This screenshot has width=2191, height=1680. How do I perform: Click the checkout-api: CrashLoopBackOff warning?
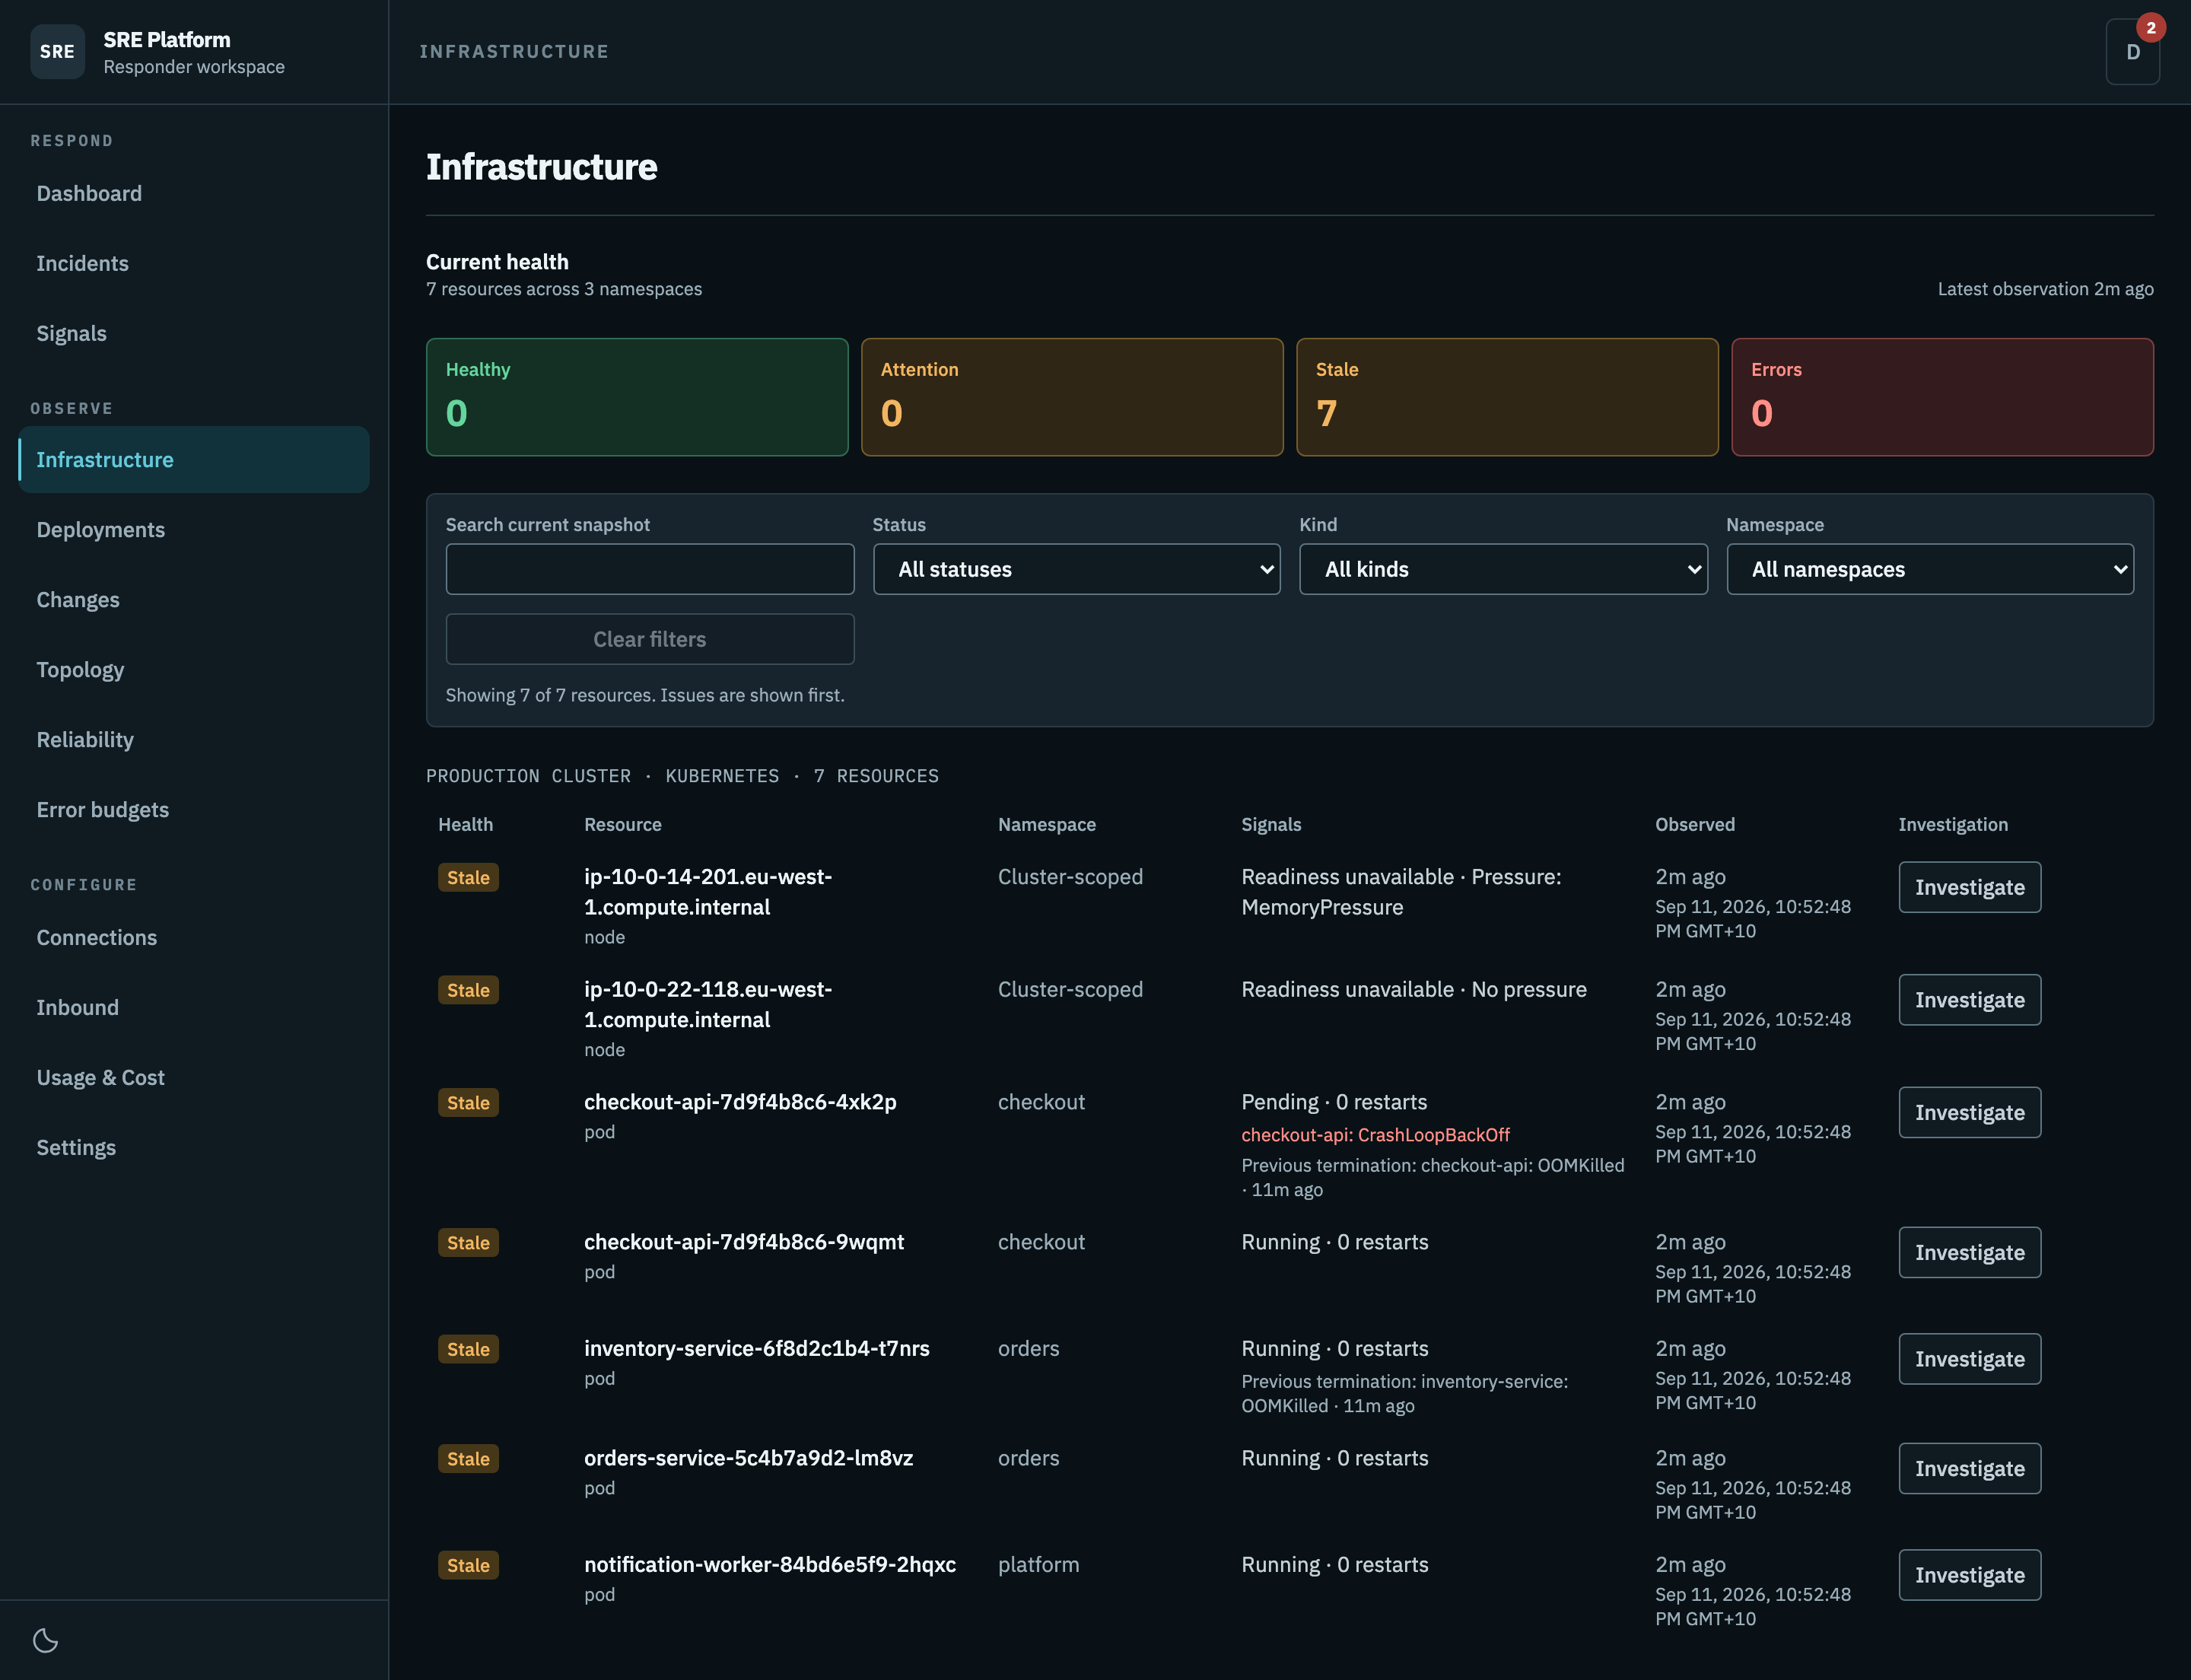click(x=1376, y=1135)
